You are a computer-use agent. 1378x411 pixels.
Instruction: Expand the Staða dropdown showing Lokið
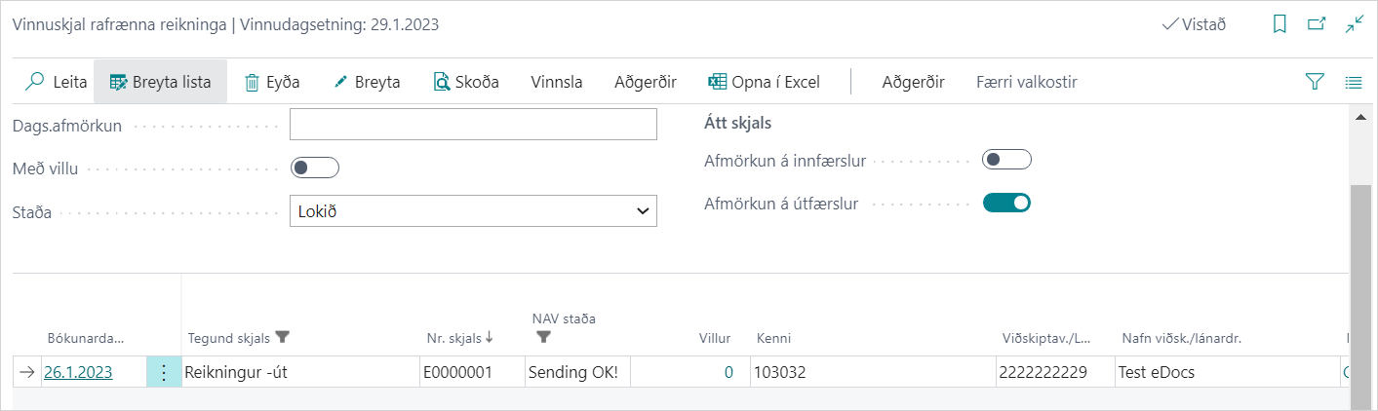click(473, 210)
